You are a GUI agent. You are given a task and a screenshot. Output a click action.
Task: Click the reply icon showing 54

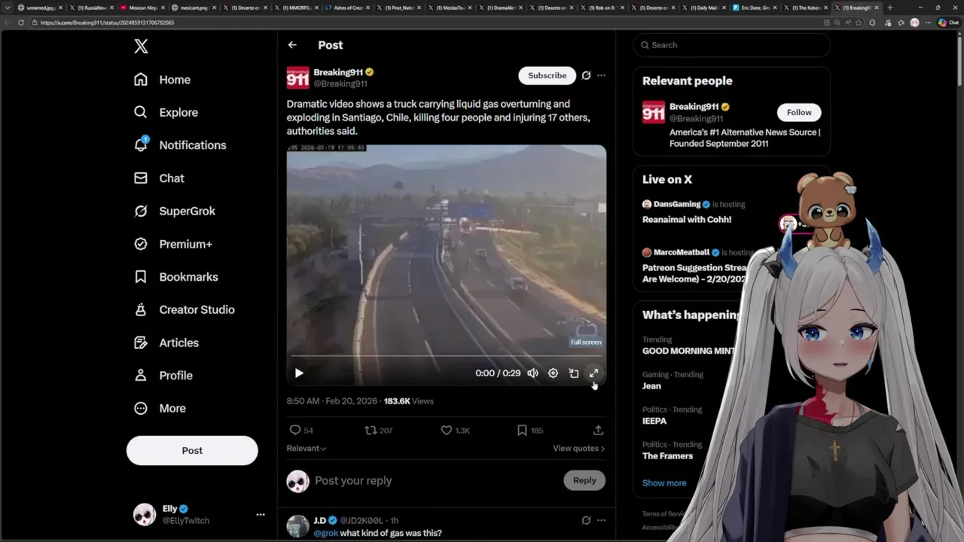click(301, 430)
